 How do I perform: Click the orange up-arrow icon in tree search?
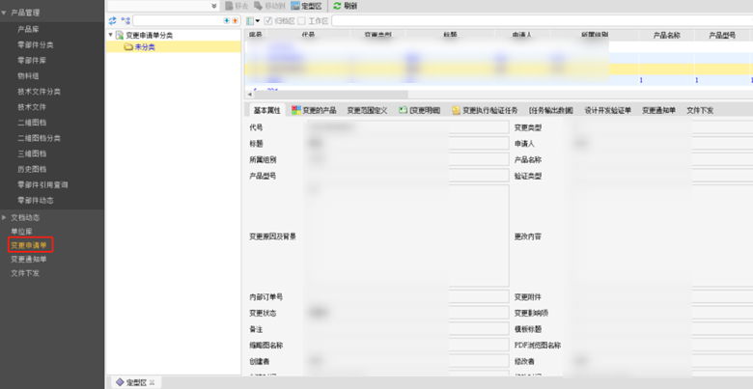point(235,20)
